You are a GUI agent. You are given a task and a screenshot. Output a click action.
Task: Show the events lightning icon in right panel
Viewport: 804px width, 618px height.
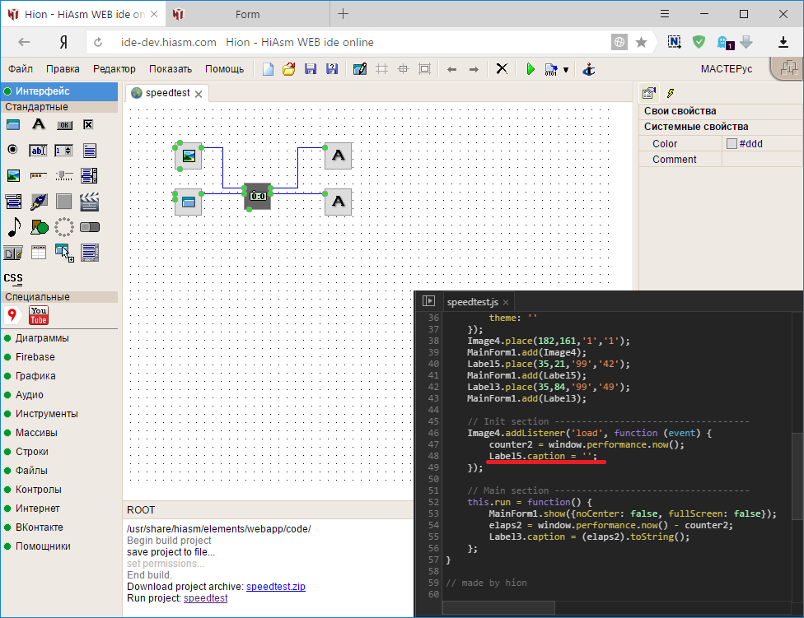pyautogui.click(x=671, y=93)
